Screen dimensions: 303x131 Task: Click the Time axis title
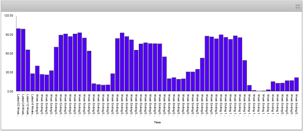[157, 122]
